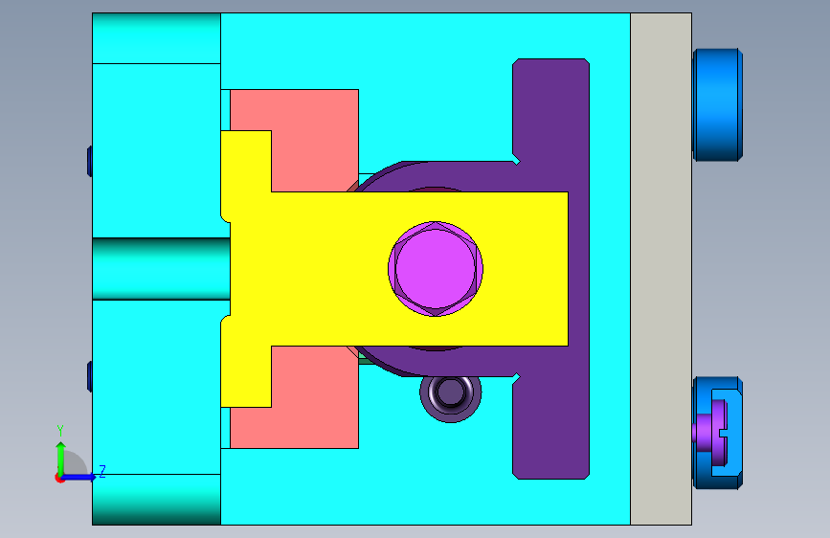Select the small dark socket screw
The image size is (830, 538).
[x=451, y=392]
